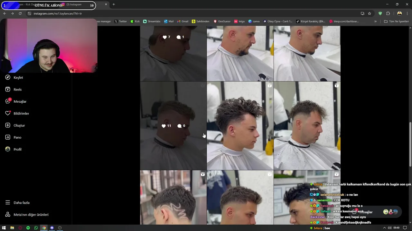Open File Explorer from the taskbar

pos(12,228)
